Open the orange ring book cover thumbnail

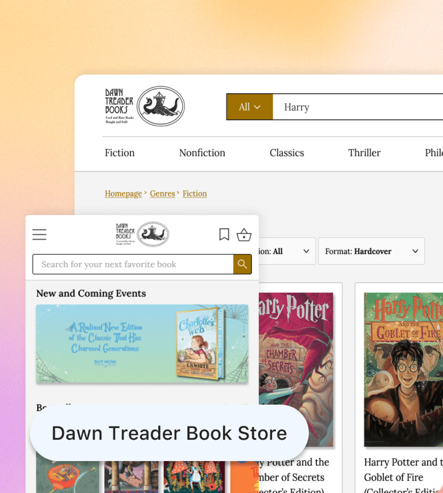(68, 477)
